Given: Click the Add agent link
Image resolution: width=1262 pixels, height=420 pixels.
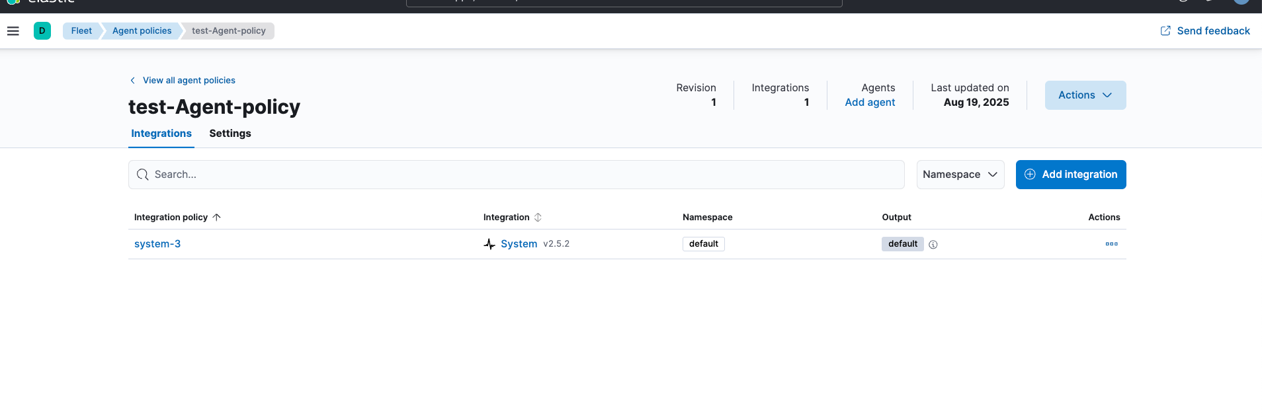Looking at the screenshot, I should click(870, 103).
